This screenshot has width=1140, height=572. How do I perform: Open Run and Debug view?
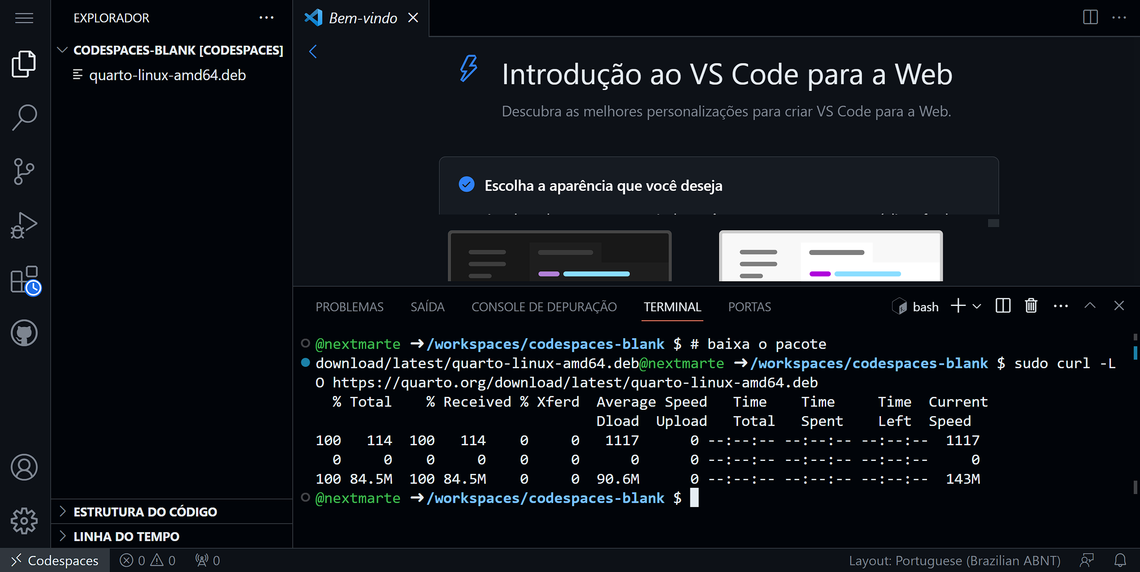[24, 225]
